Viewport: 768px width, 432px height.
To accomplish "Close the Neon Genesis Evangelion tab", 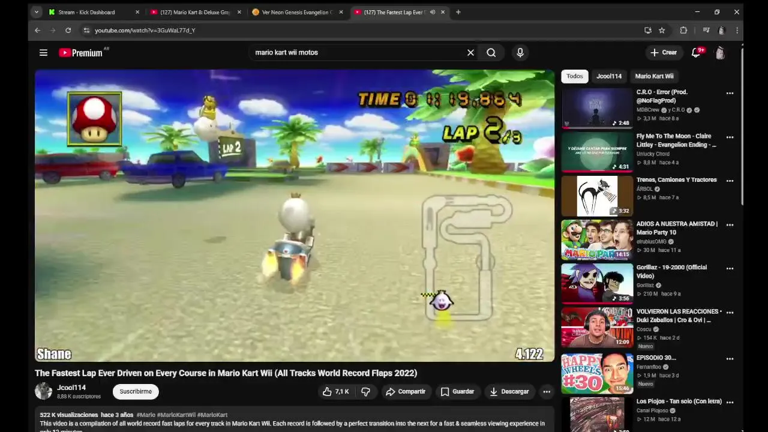I will click(341, 12).
